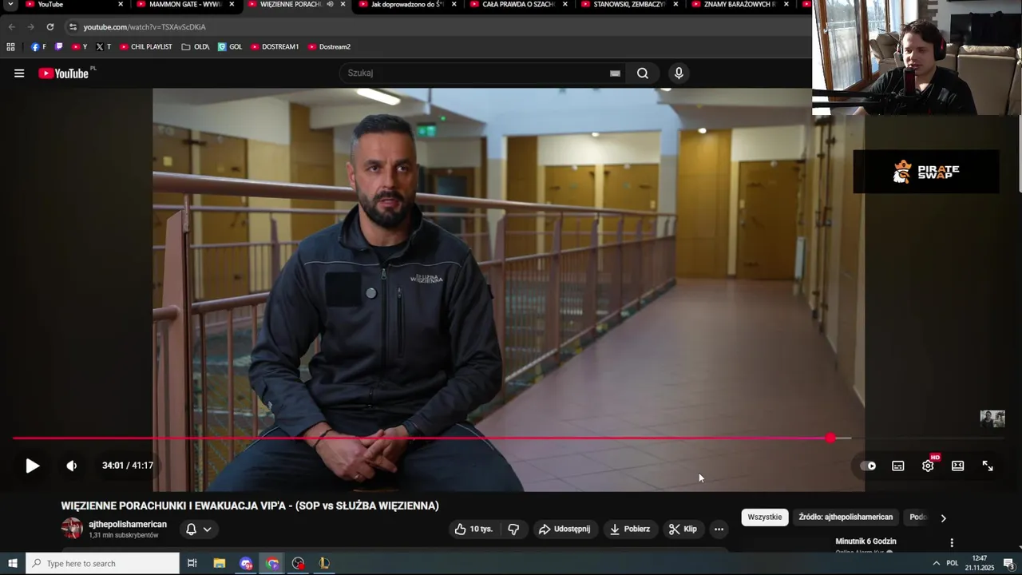Open Task View on the taskbar
The image size is (1022, 575).
[192, 564]
